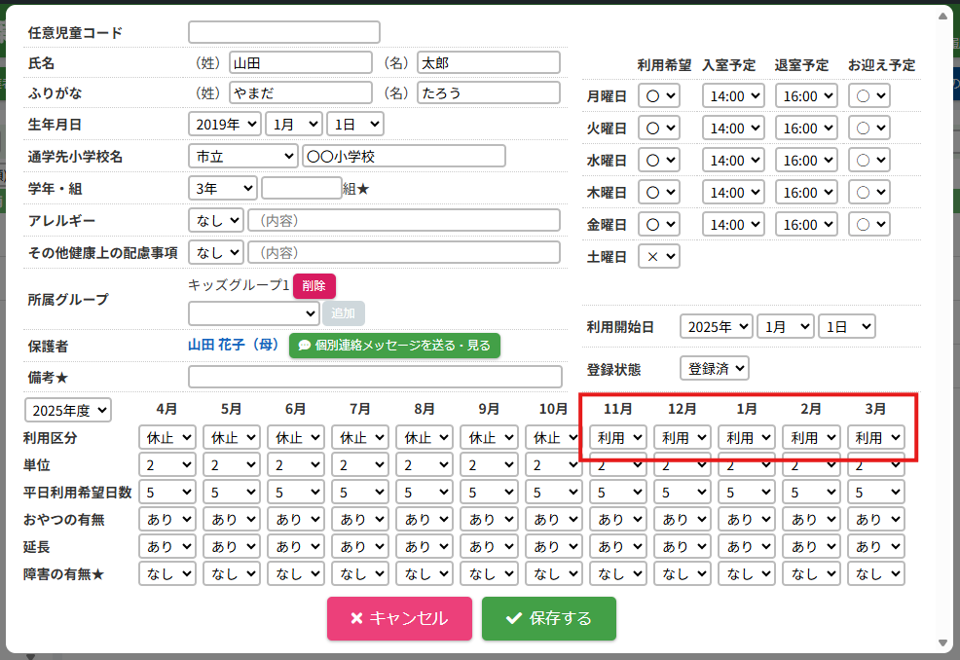Click the grey 追加 group button

[x=344, y=313]
